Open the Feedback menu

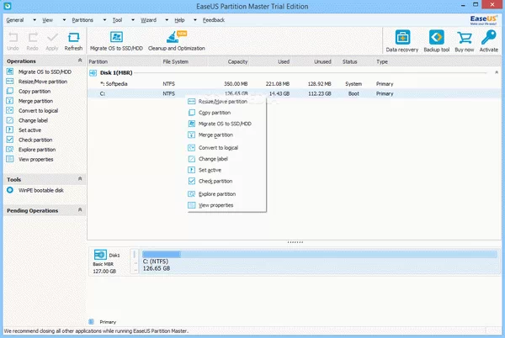tap(214, 20)
